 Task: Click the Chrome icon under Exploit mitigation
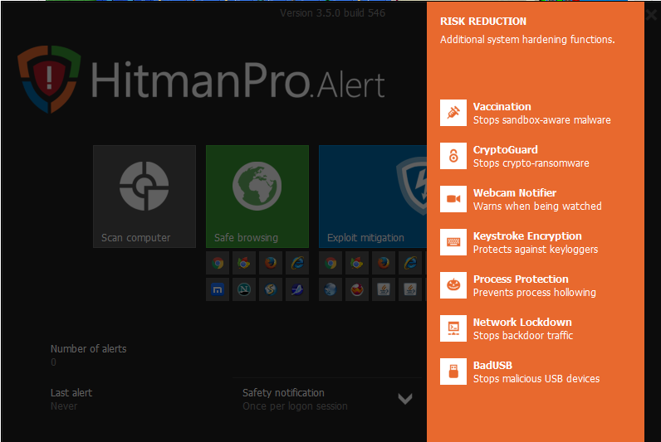330,263
